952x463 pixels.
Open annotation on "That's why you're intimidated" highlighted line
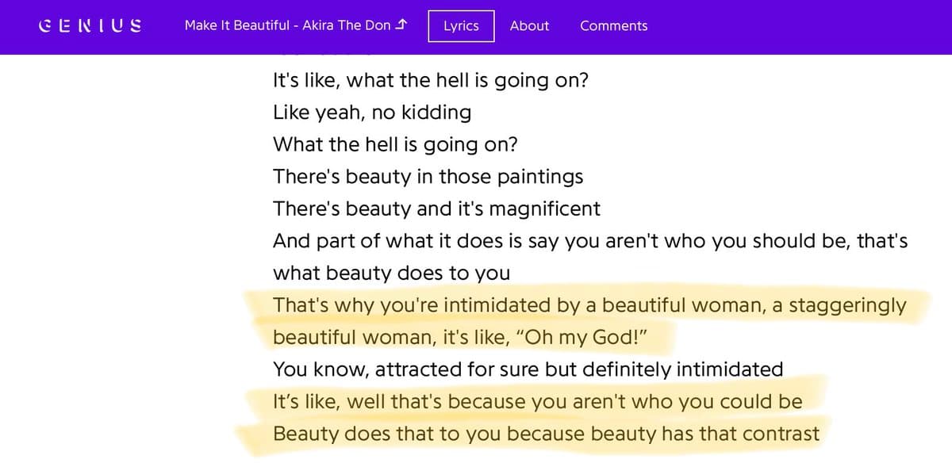(476, 305)
